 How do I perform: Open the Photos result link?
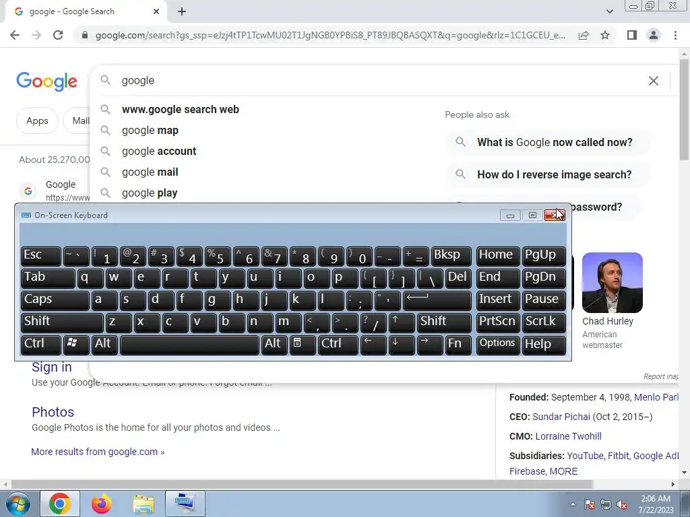click(53, 412)
